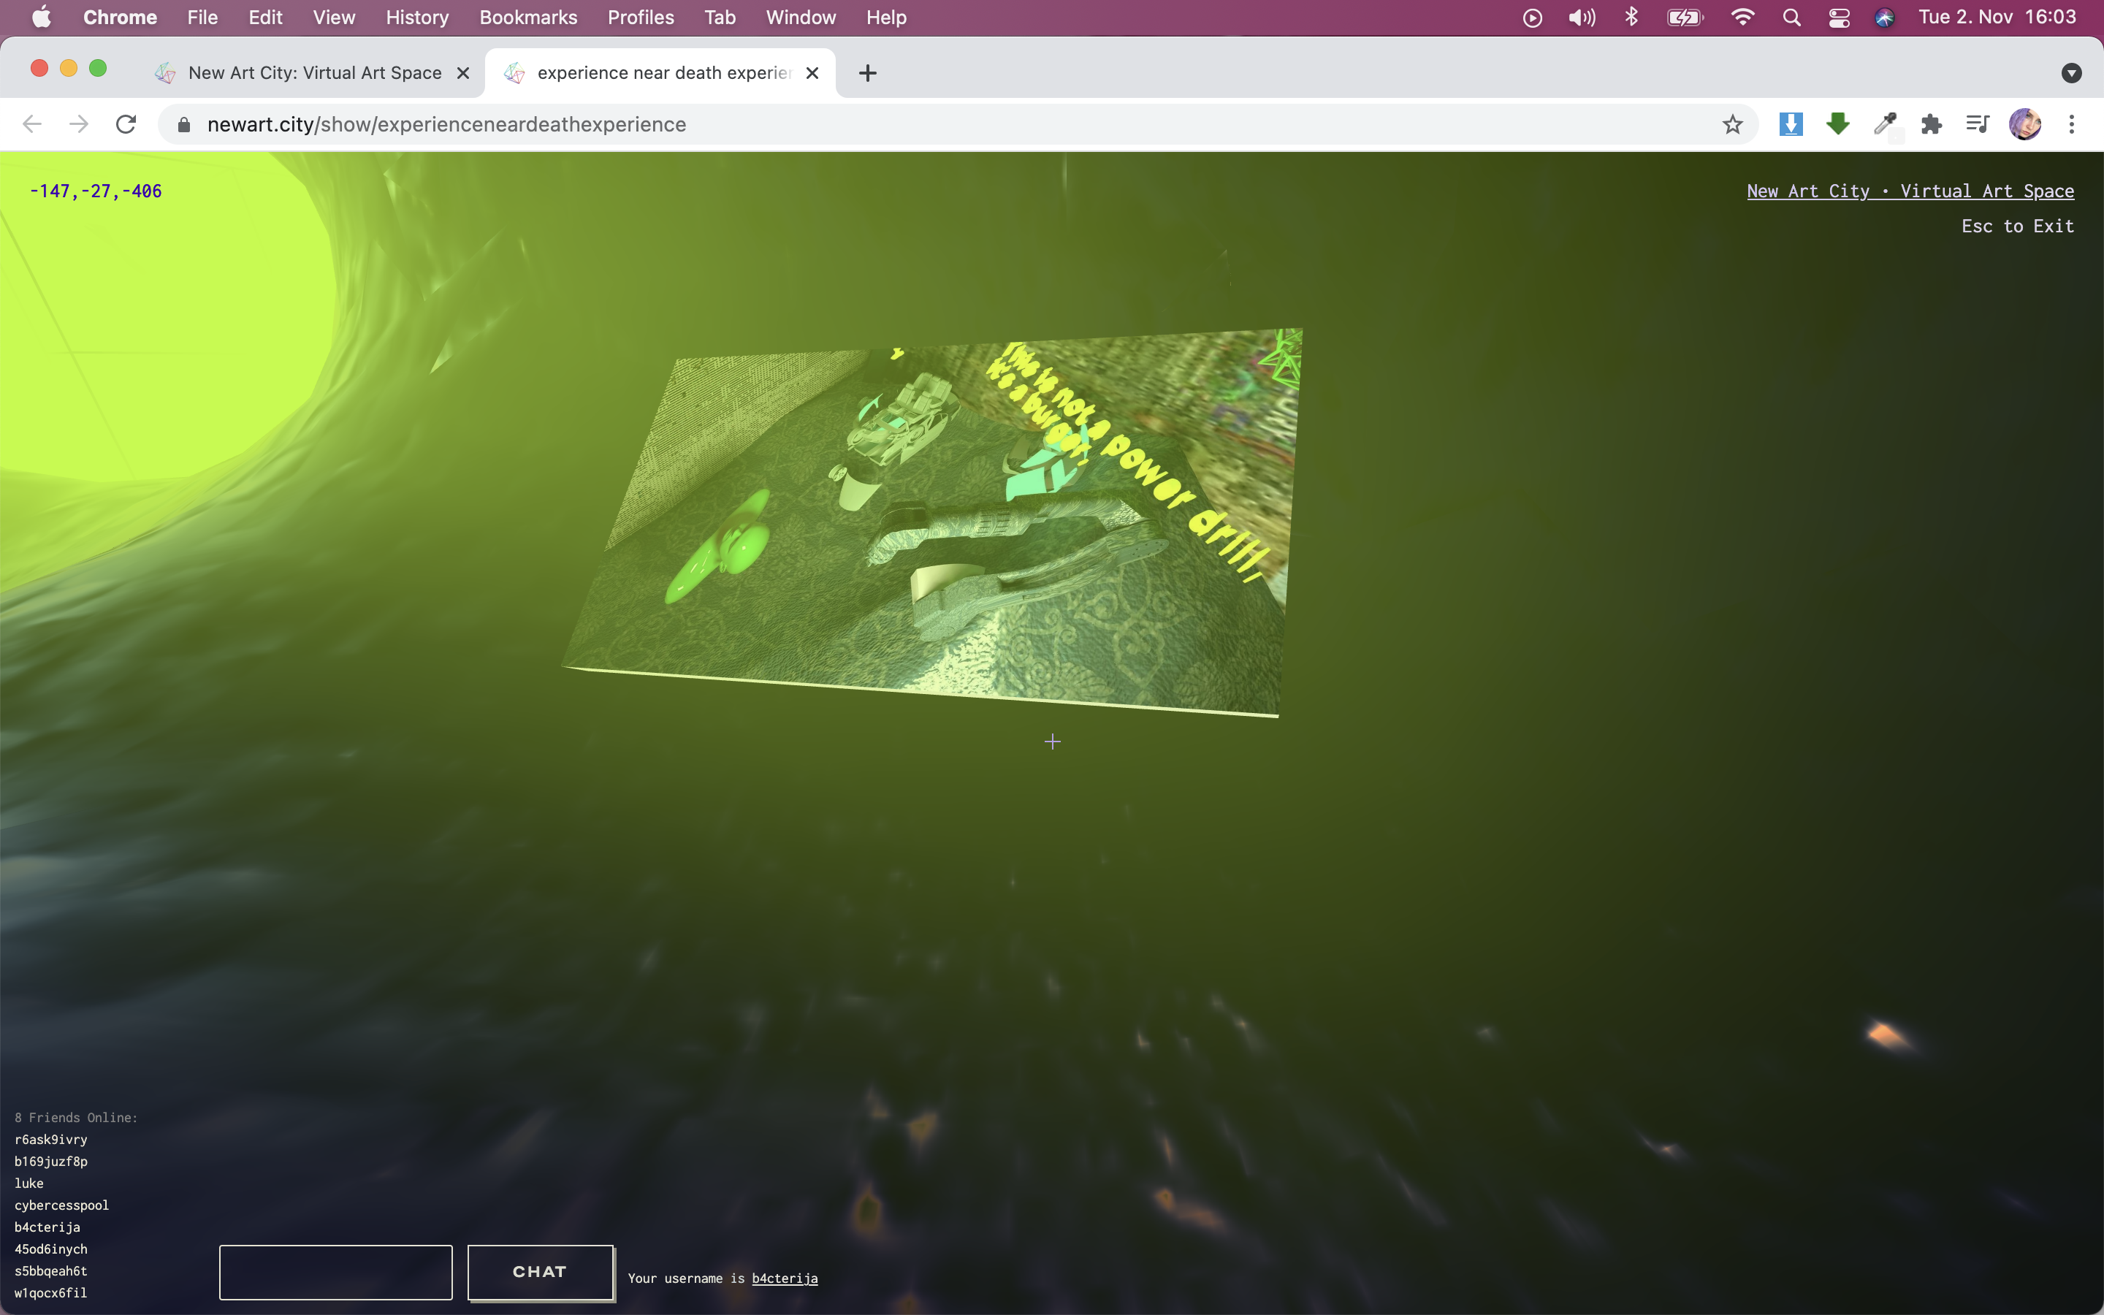2104x1315 pixels.
Task: Select friend 45od6inych in list
Action: (50, 1249)
